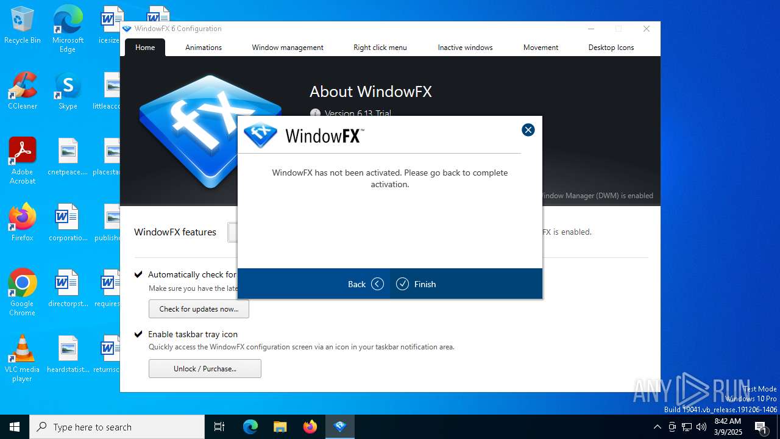This screenshot has width=780, height=439.
Task: Click the About WindowFX heading
Action: pyautogui.click(x=370, y=91)
